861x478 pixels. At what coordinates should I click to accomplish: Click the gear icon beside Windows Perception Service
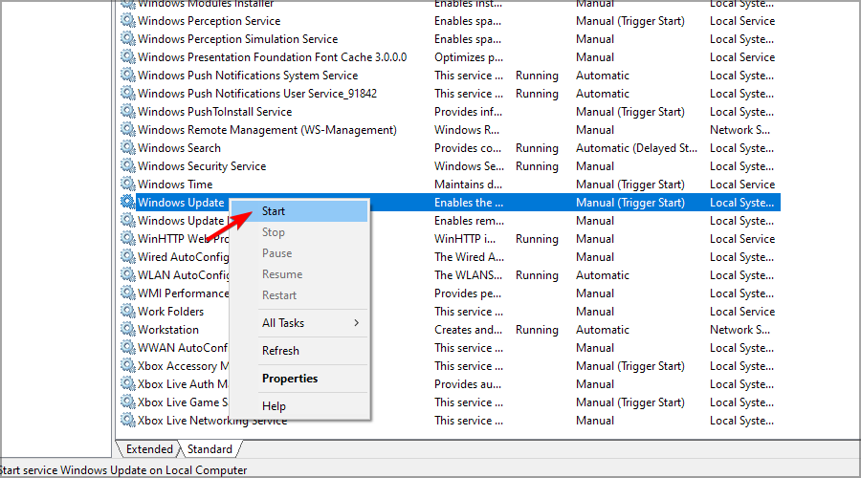point(128,20)
